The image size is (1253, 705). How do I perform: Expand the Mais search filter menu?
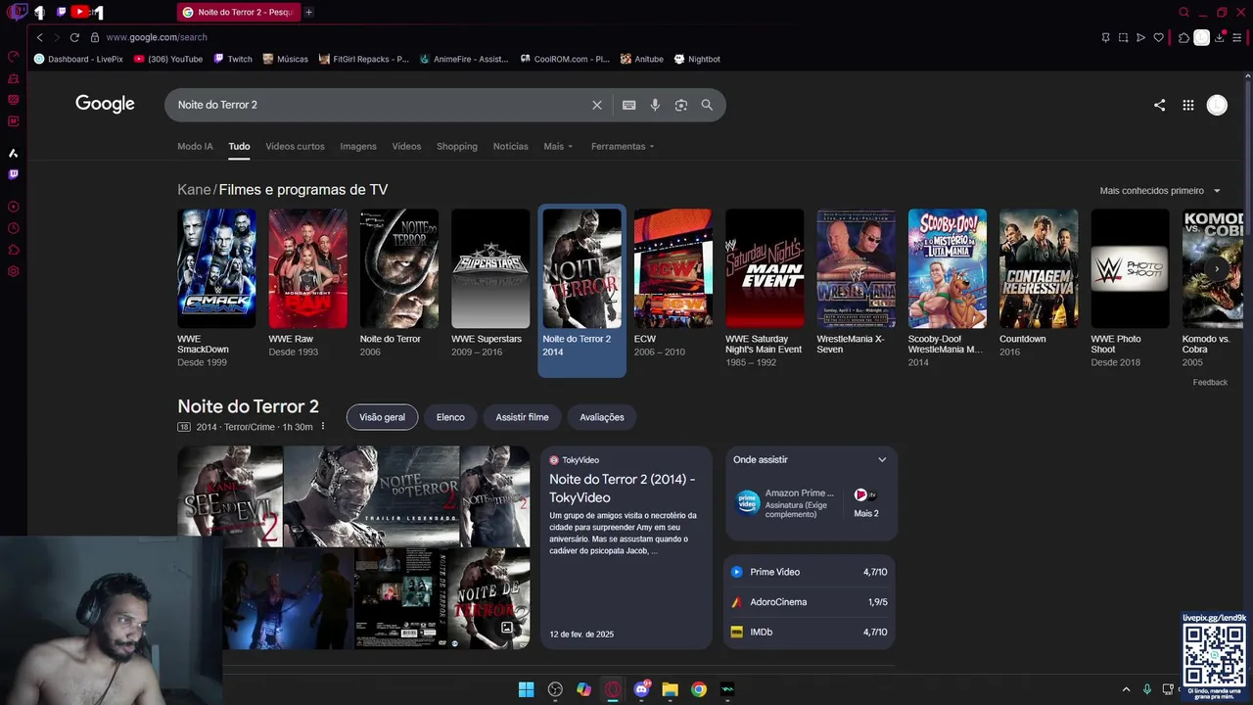pyautogui.click(x=558, y=146)
